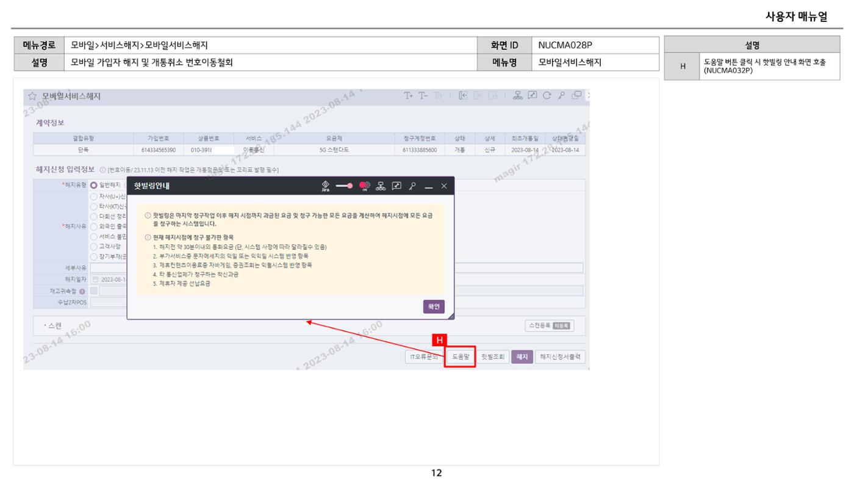Open help with the 도움말 button
The width and height of the screenshot is (854, 481).
(461, 357)
